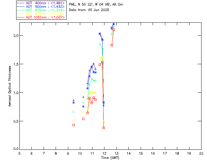Click the x-axis tick label '13'
The height and width of the screenshot is (166, 207).
click(116, 153)
